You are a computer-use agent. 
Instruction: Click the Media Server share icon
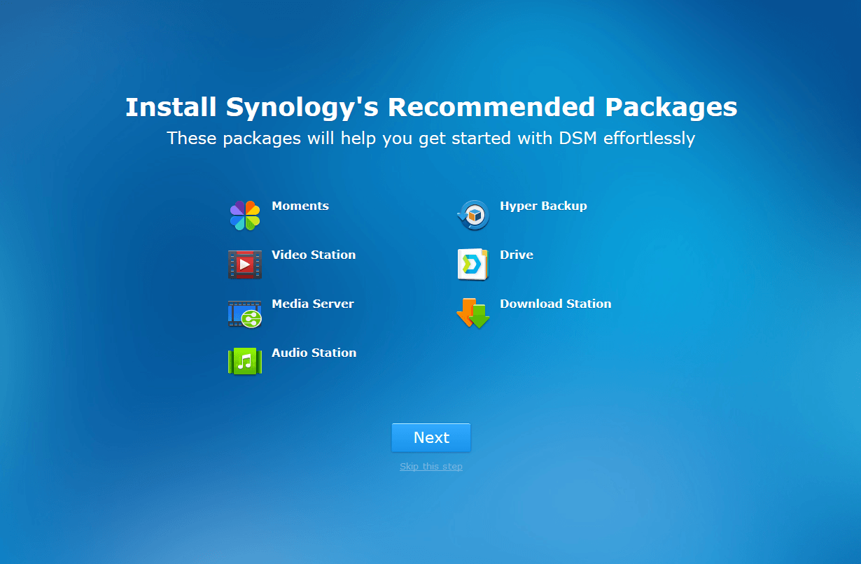(245, 313)
